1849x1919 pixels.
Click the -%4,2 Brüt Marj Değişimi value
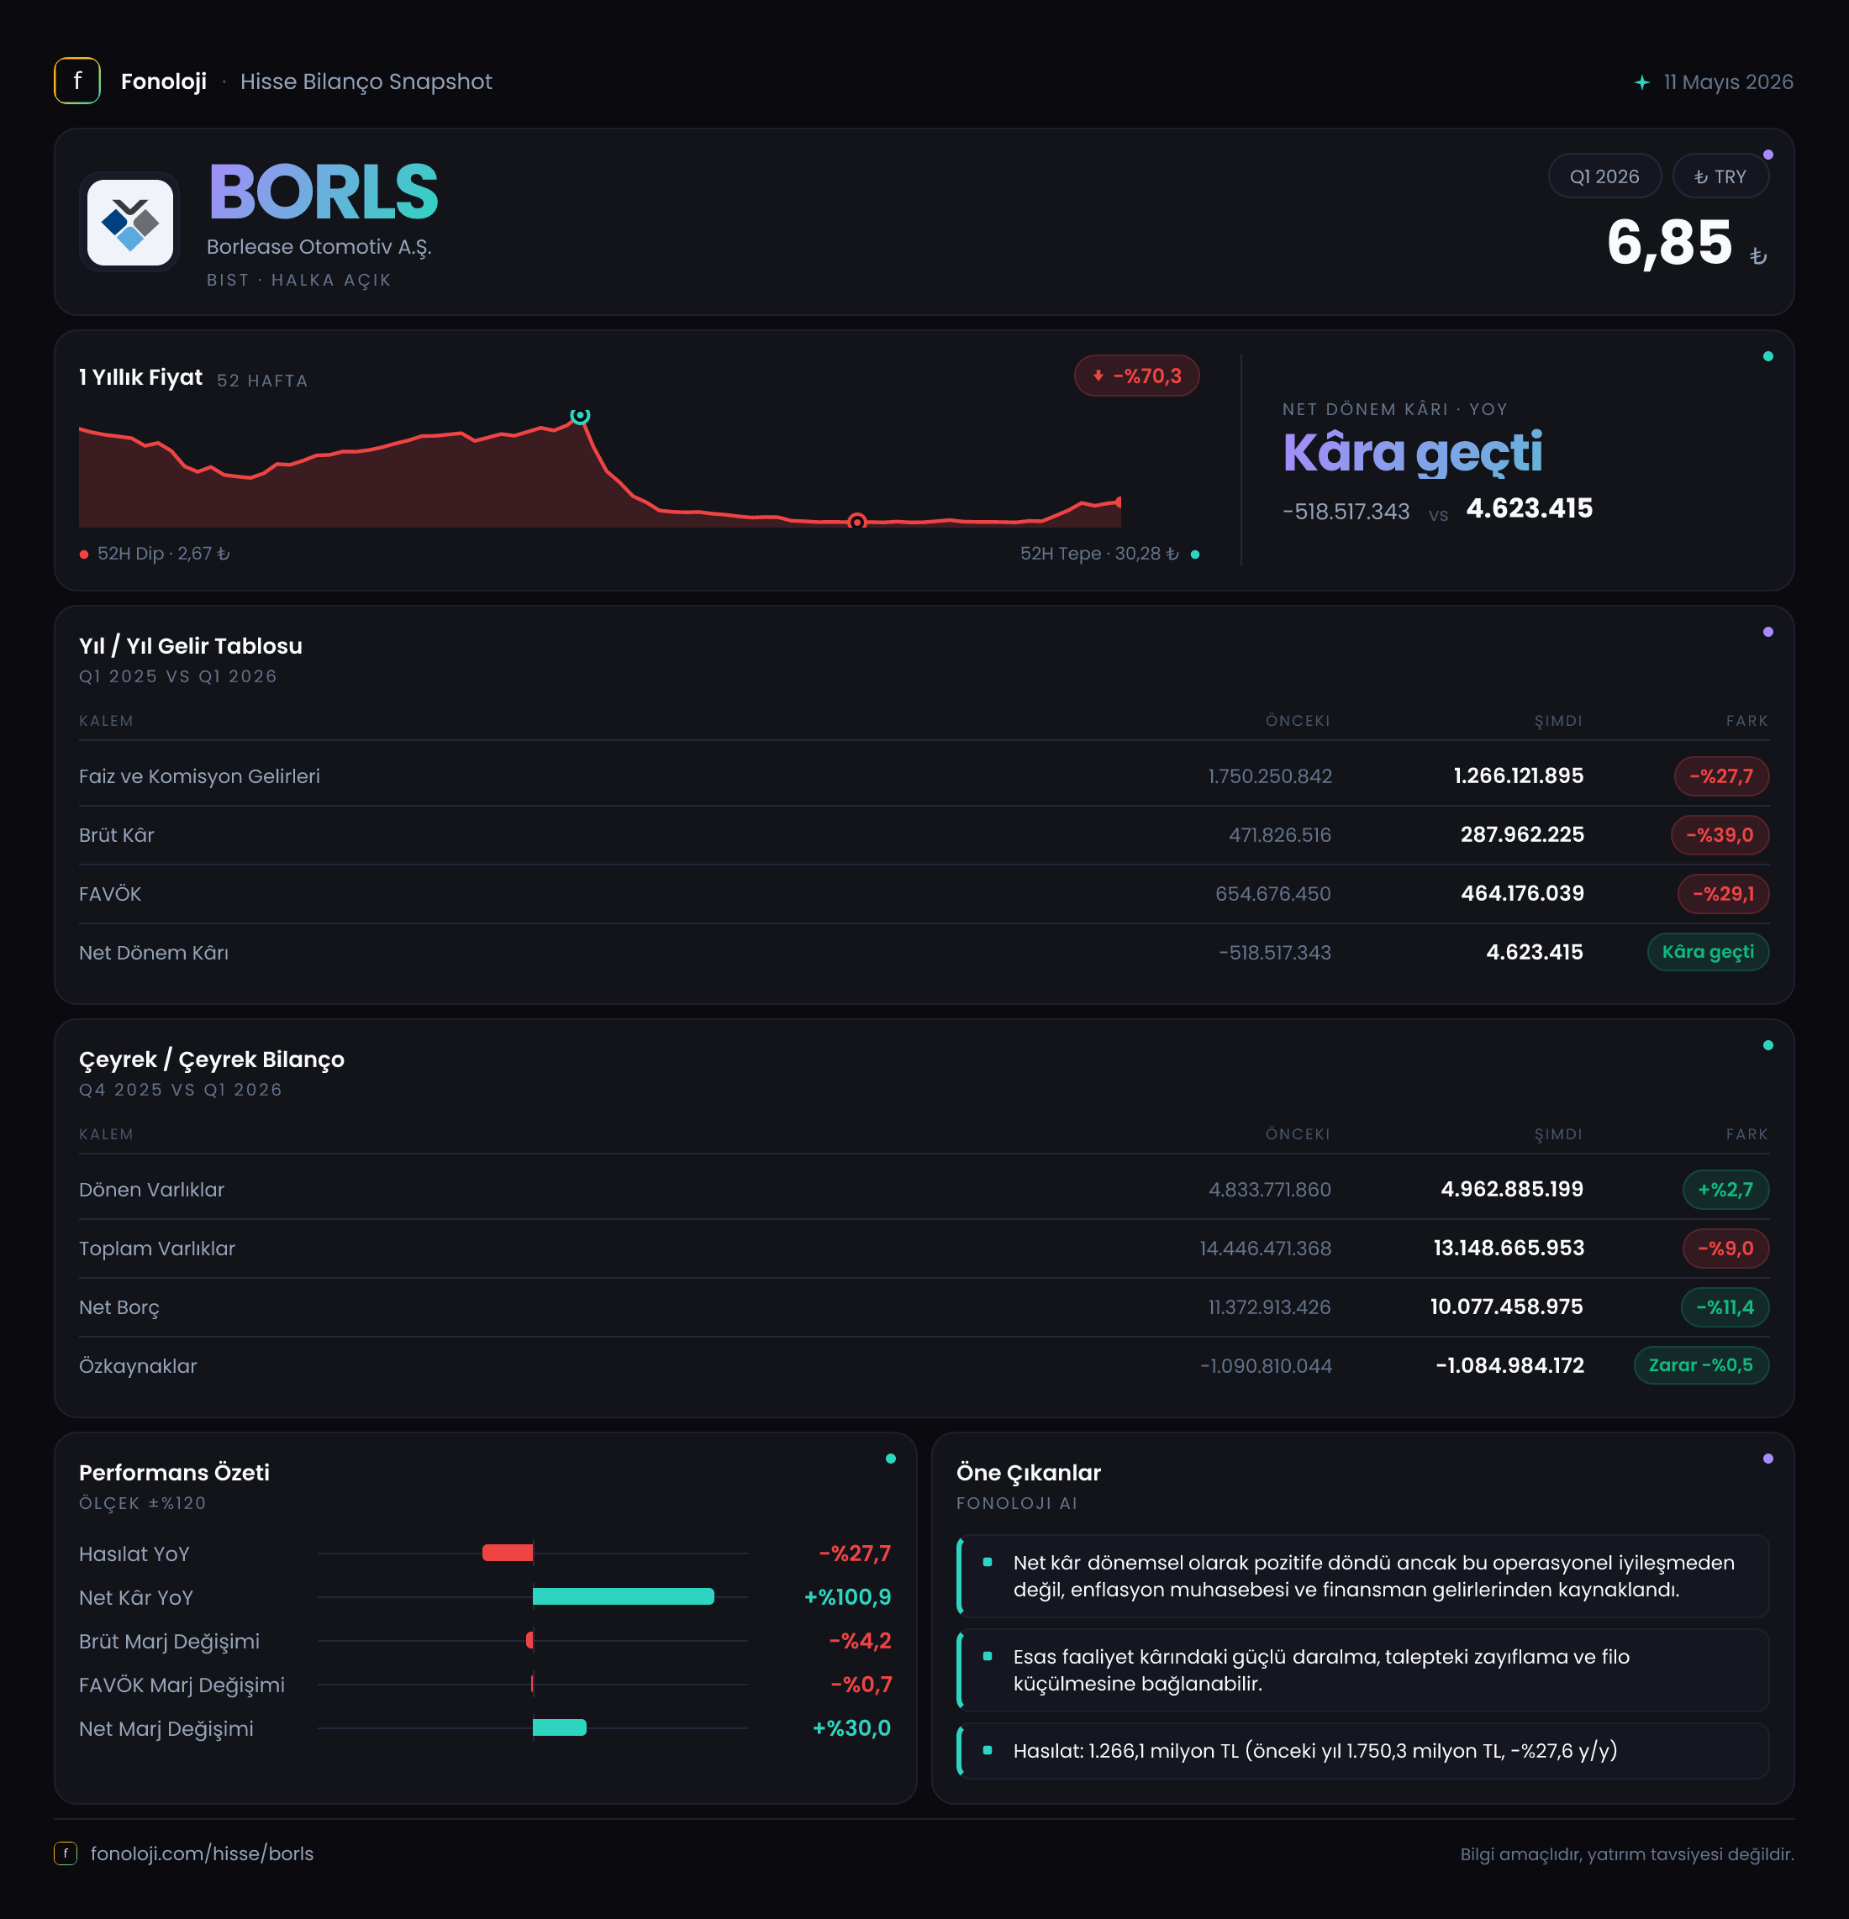pos(861,1641)
